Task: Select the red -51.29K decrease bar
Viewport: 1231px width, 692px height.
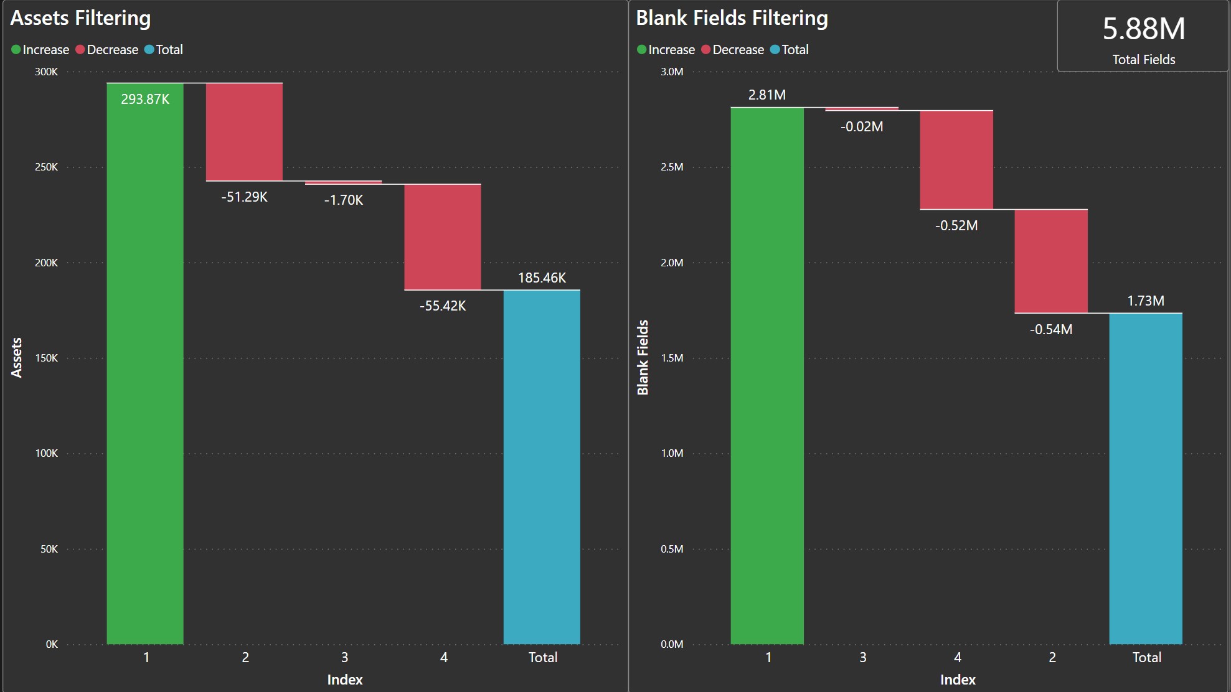Action: point(244,132)
